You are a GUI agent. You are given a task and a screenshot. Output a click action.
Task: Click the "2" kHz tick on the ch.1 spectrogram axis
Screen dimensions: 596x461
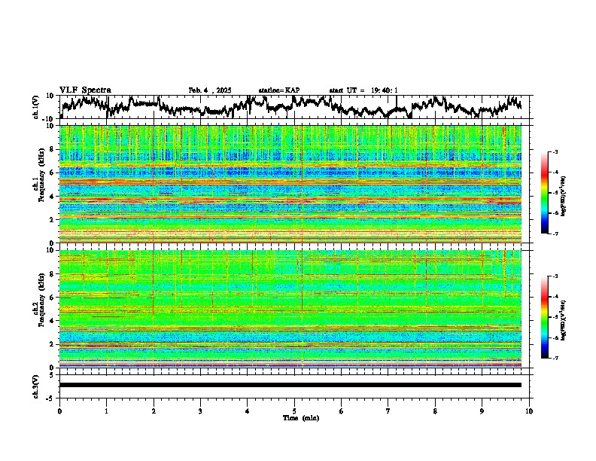point(52,220)
